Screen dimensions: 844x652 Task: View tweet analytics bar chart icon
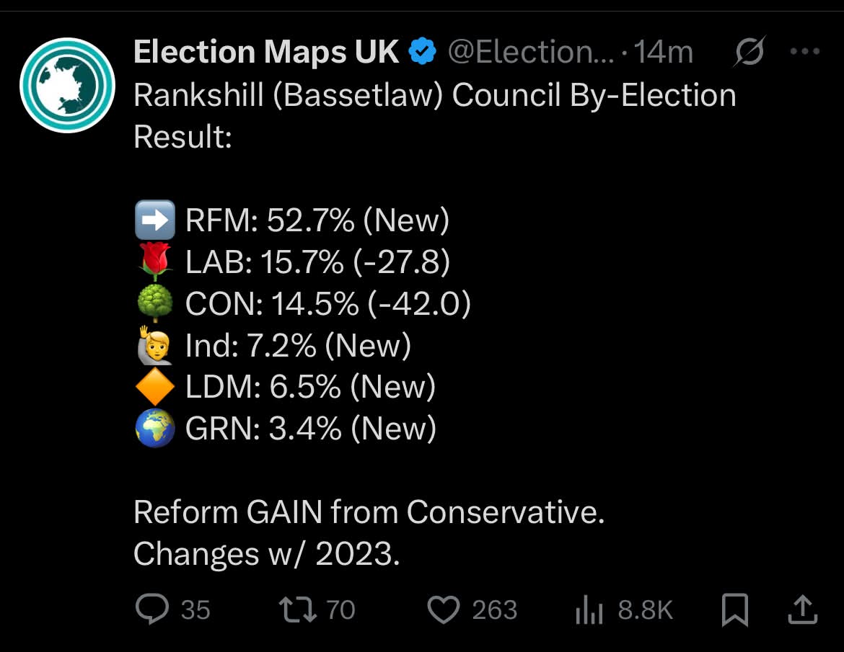coord(589,610)
